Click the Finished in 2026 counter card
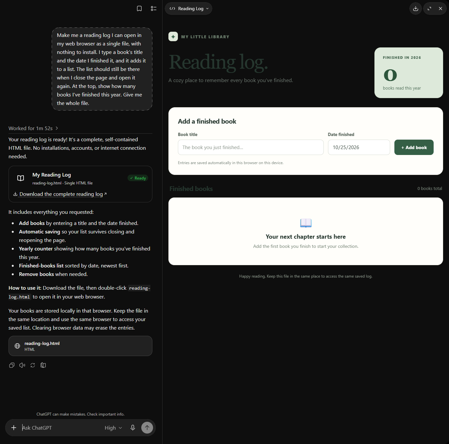This screenshot has height=444, width=449. coord(409,73)
